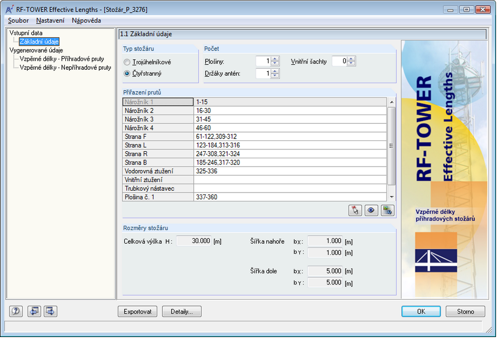Click the eye view mode icon
The image size is (497, 338).
tap(371, 210)
